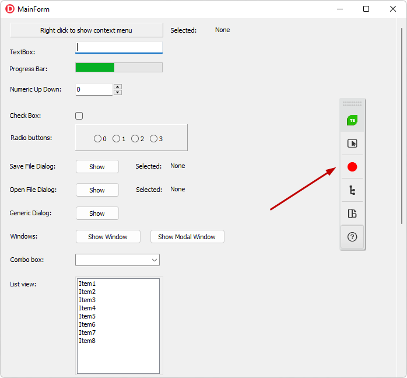Grab the floating toolbar's dotted handle
This screenshot has width=407, height=378.
coord(352,104)
